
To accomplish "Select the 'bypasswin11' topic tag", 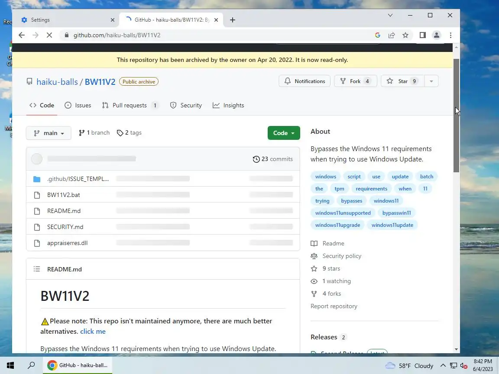I will point(396,213).
